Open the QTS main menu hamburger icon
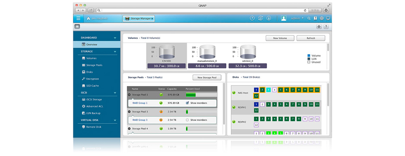Viewport: 405px width, 156px height. click(79, 18)
